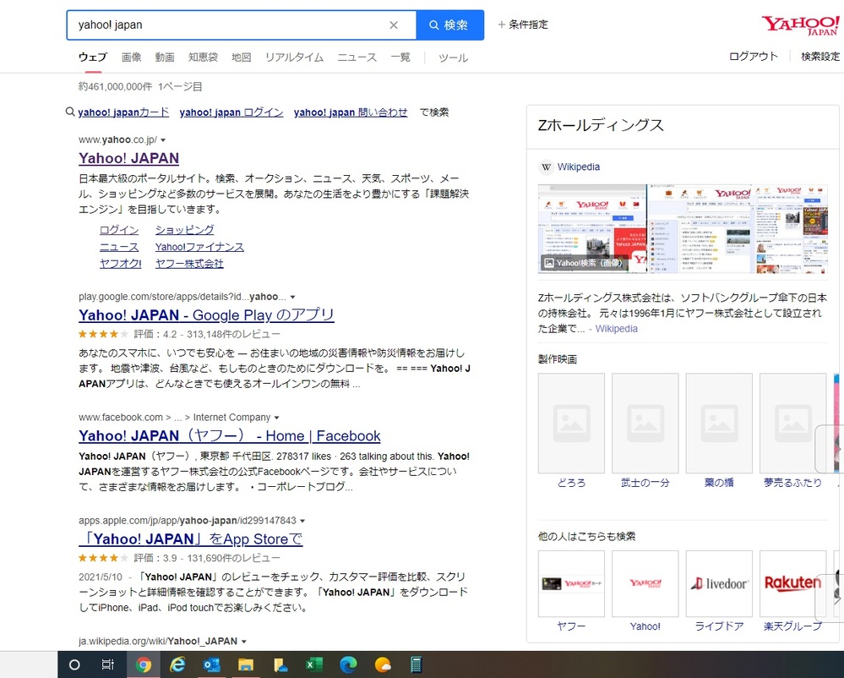Launch Internet Explorer from the taskbar
This screenshot has height=678, width=844.
point(177,664)
